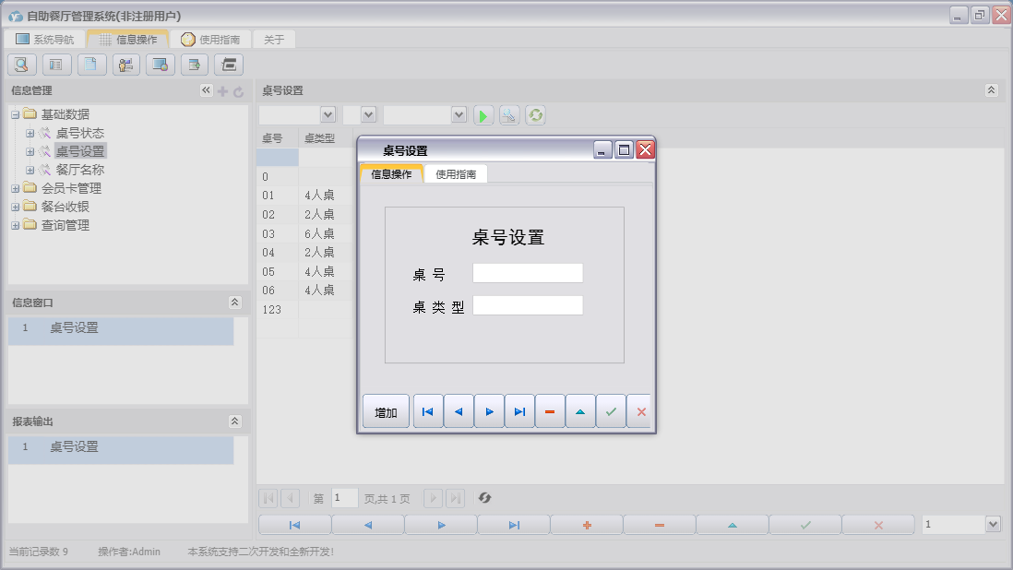The width and height of the screenshot is (1013, 570).
Task: Collapse the 信息窗口 panel with its chevron
Action: pyautogui.click(x=235, y=303)
